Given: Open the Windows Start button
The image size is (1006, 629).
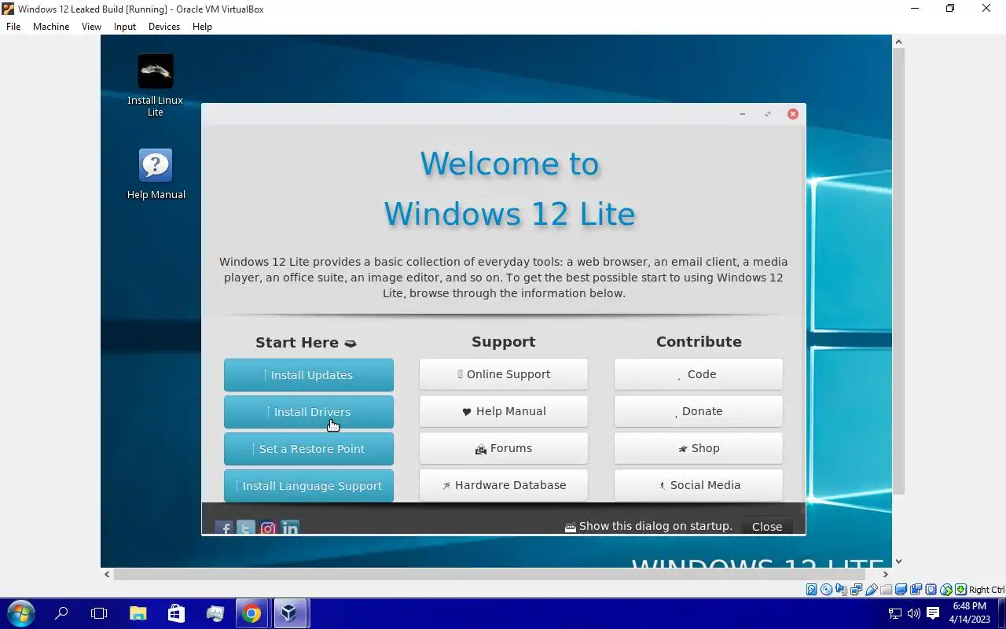Looking at the screenshot, I should (21, 613).
